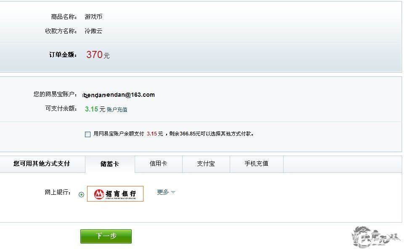
Task: Click the green 下一步 button
Action: (x=106, y=236)
